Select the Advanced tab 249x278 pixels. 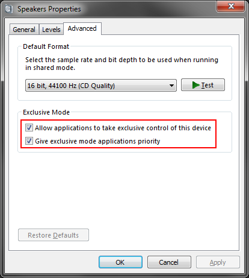[x=82, y=28]
